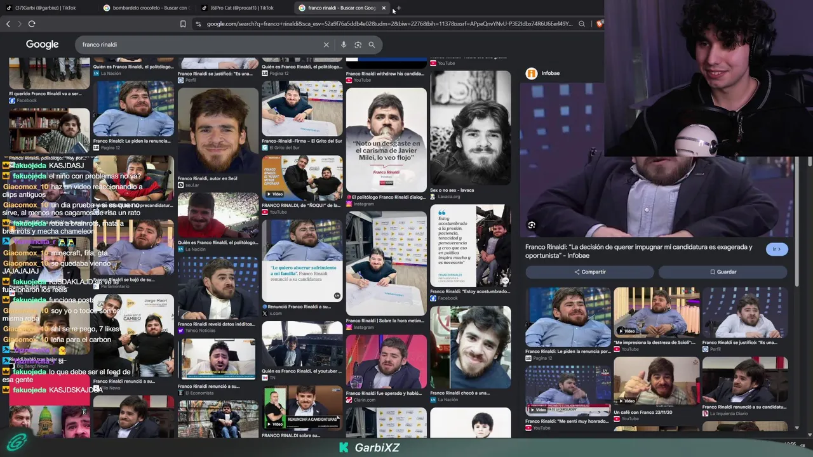The image size is (813, 457).
Task: Switch to the Garbi (@garbixz) TikTok tab
Action: coord(45,8)
